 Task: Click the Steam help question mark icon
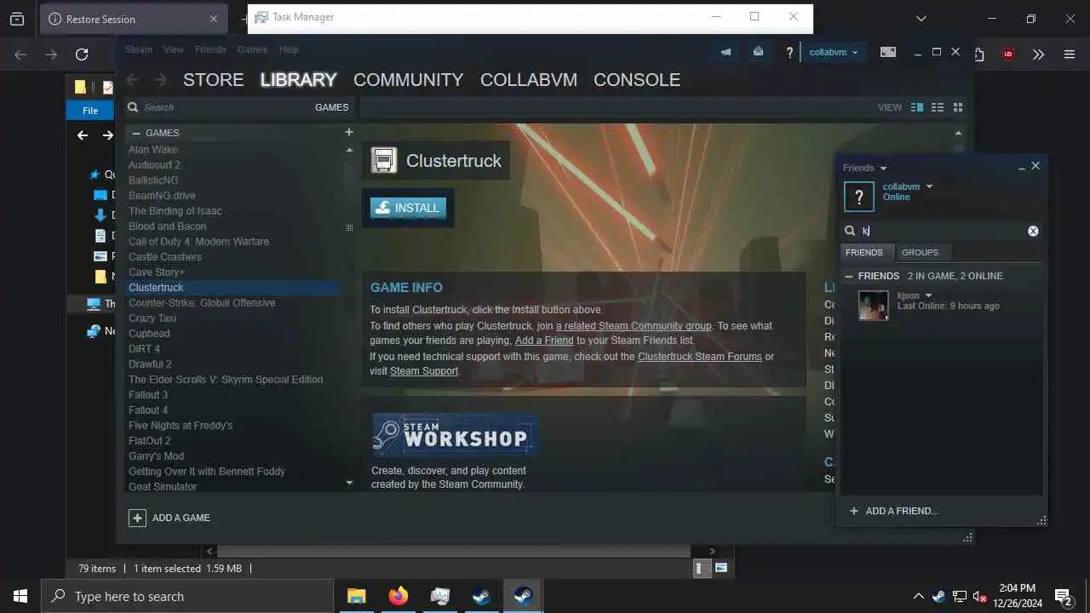789,53
